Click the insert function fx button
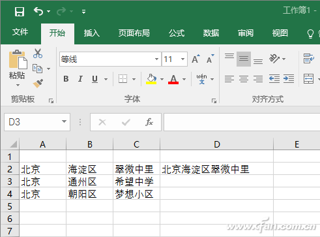 click(x=149, y=122)
